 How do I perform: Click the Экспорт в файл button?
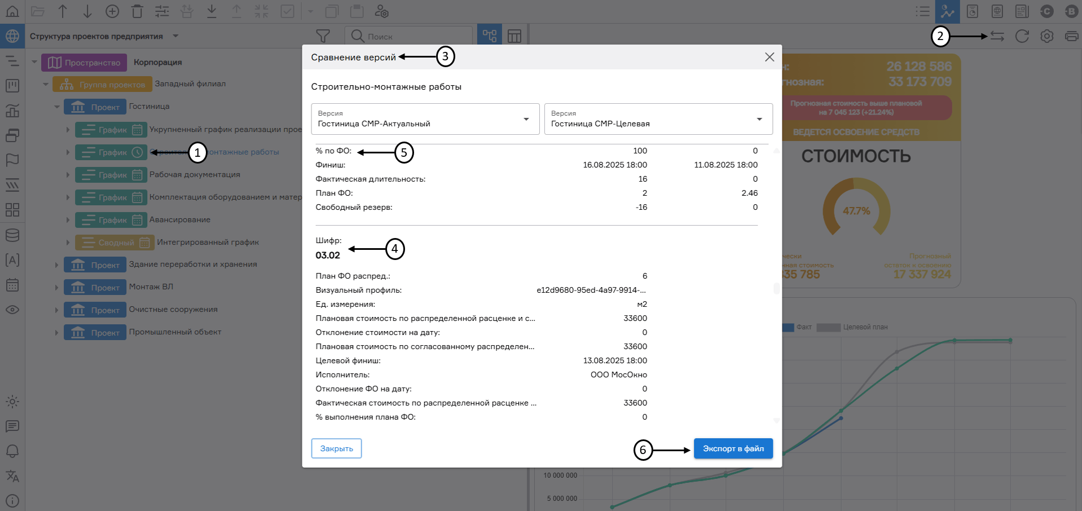click(733, 448)
